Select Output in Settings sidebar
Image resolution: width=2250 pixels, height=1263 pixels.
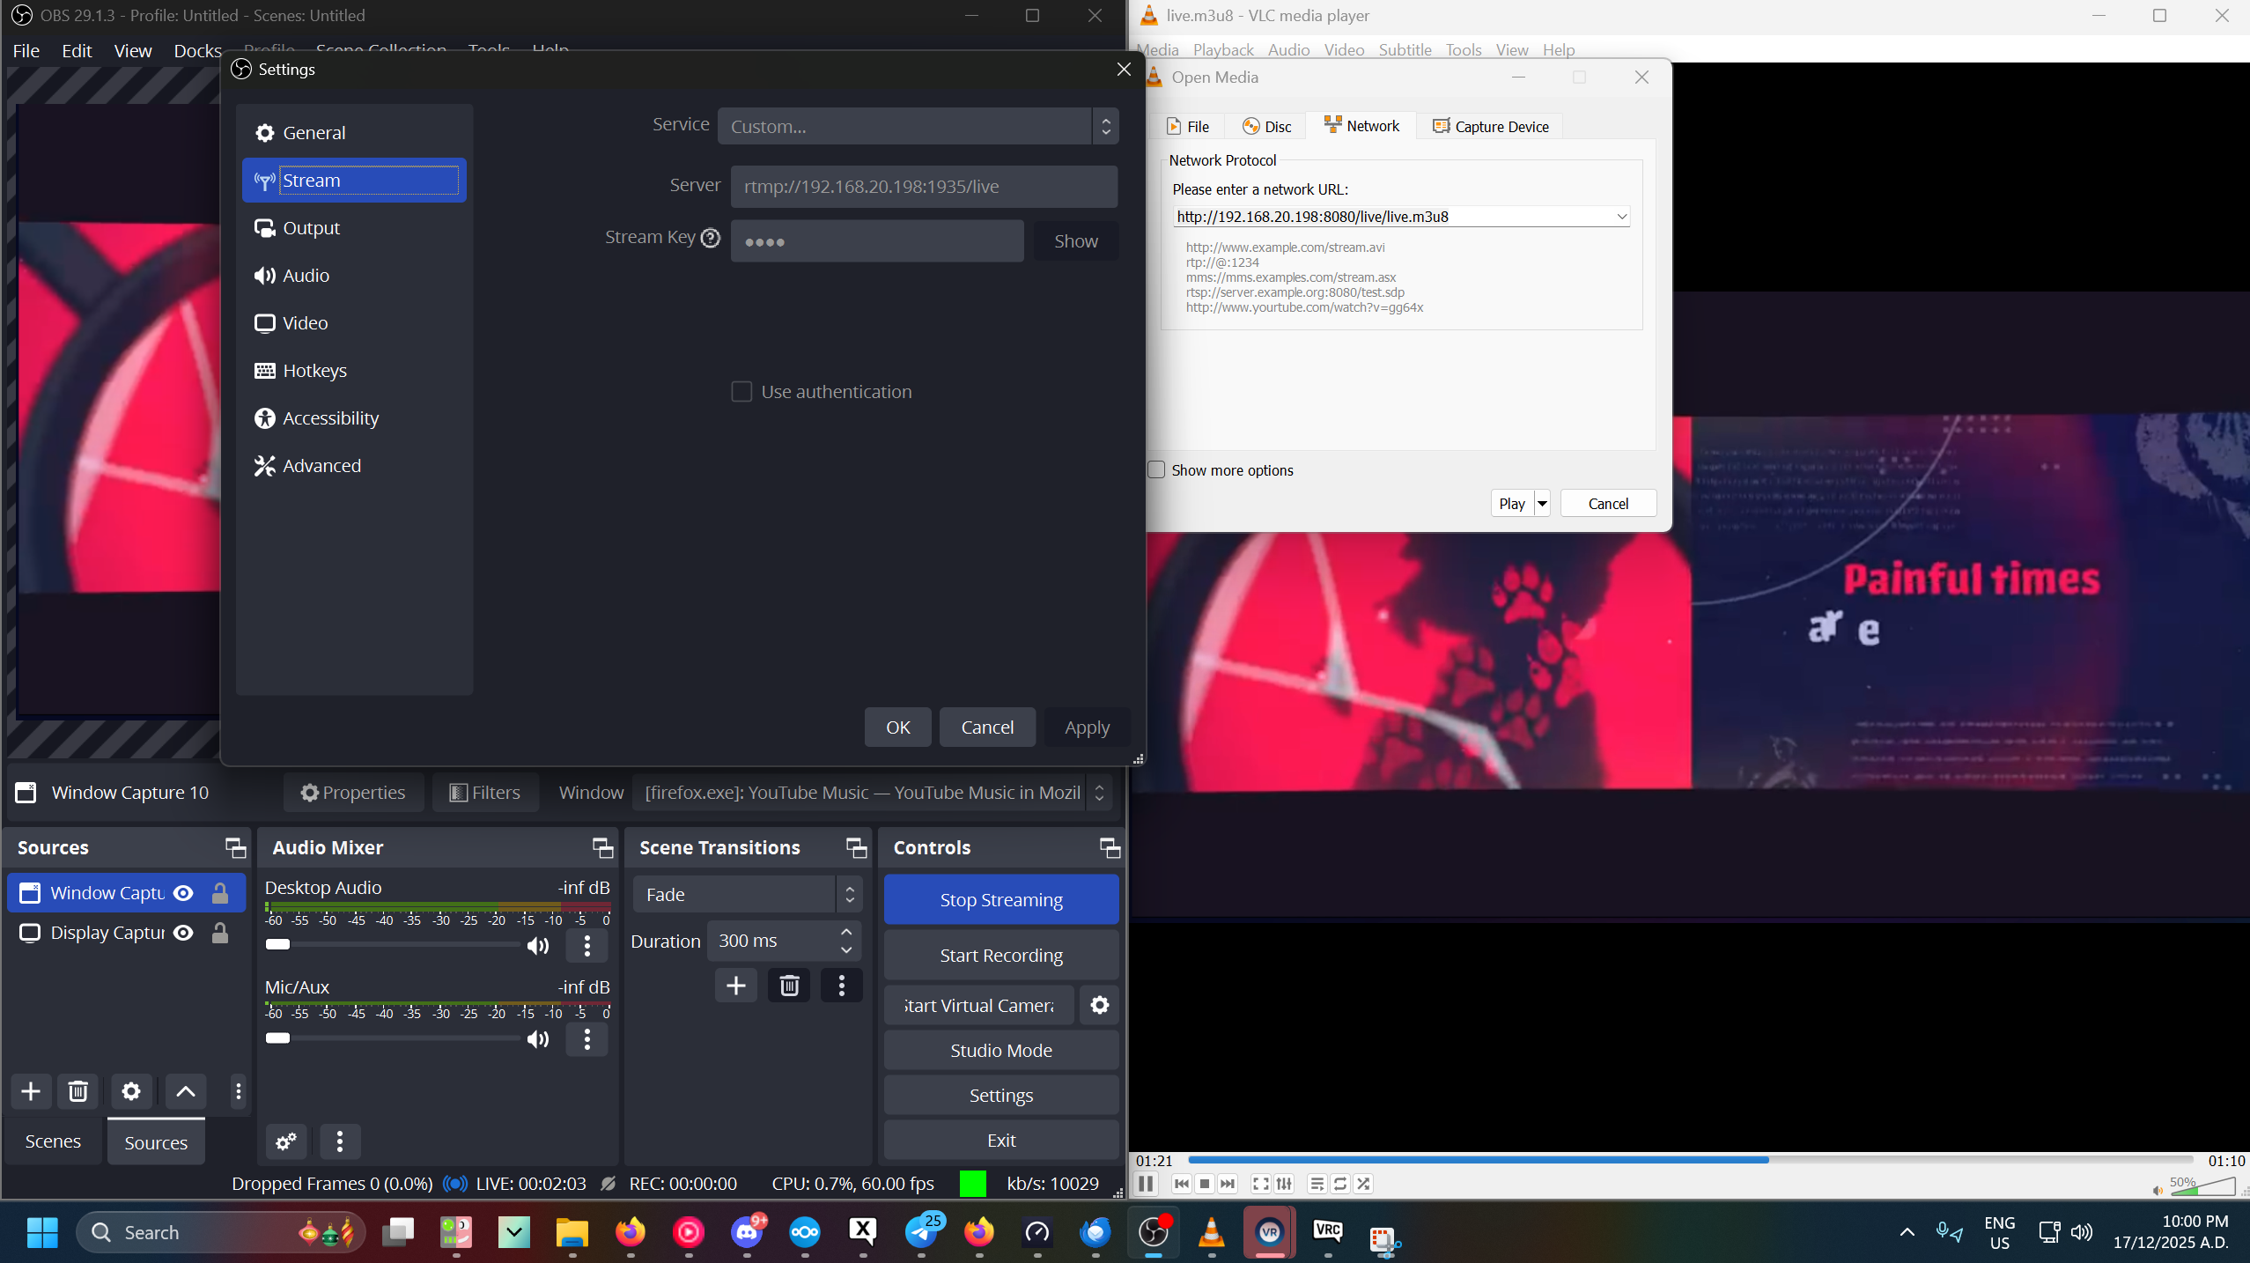tap(311, 228)
